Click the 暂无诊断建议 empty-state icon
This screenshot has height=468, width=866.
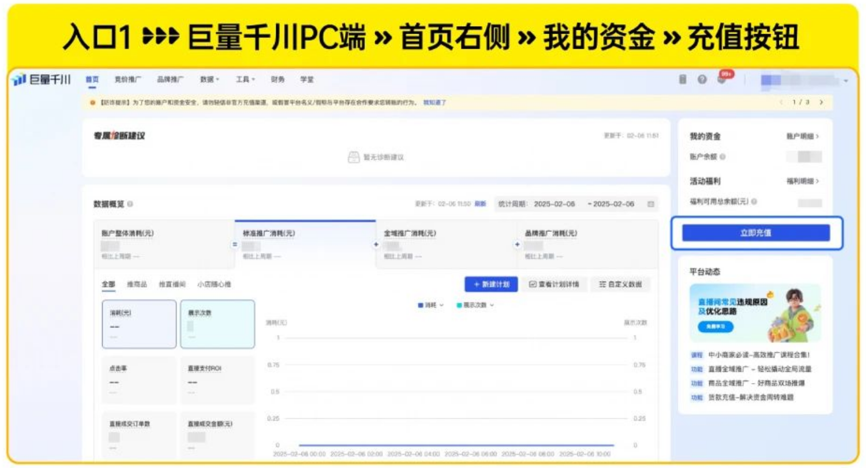click(x=353, y=157)
